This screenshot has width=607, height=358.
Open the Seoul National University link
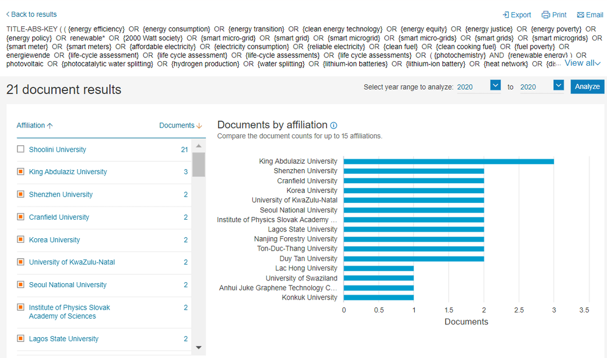pyautogui.click(x=68, y=285)
